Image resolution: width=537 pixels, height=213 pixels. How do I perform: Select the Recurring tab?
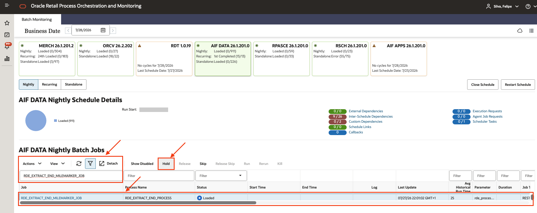click(x=50, y=84)
